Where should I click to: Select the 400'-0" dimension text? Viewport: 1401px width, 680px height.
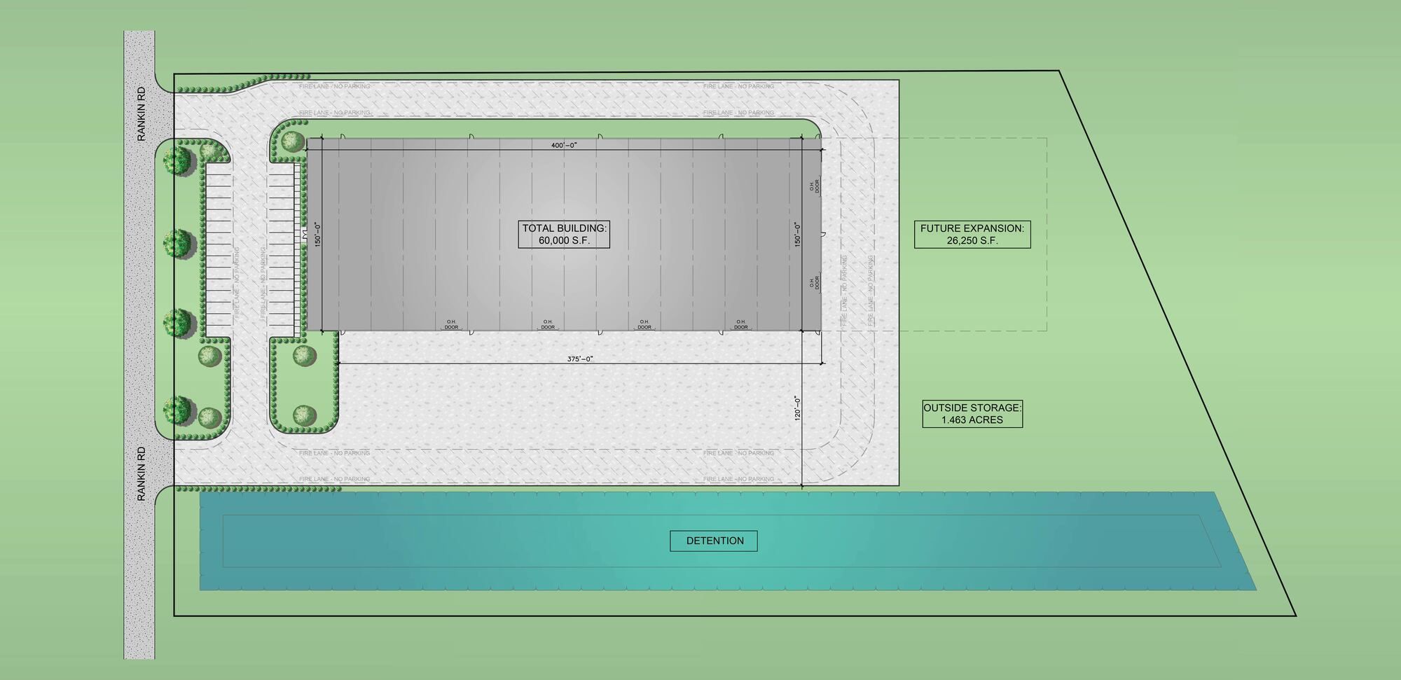tap(564, 145)
